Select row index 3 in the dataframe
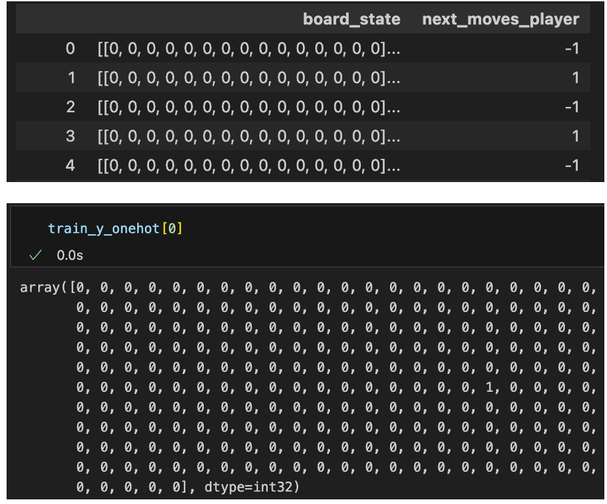 tap(70, 136)
